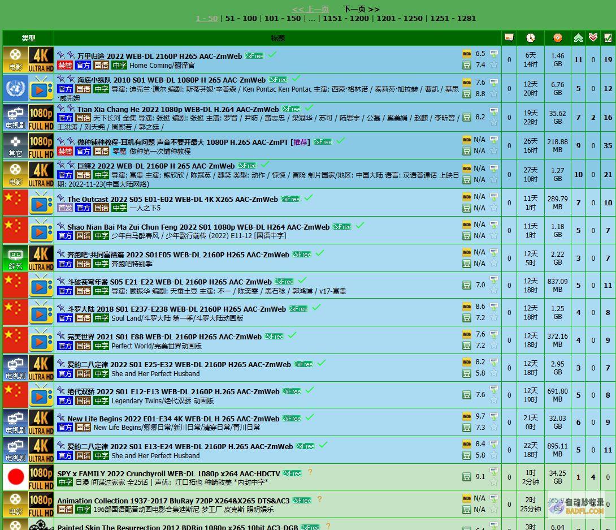The width and height of the screenshot is (616, 530).
Task: Click leechers count 4 in SPY x FAMILY row
Action: 593,477
